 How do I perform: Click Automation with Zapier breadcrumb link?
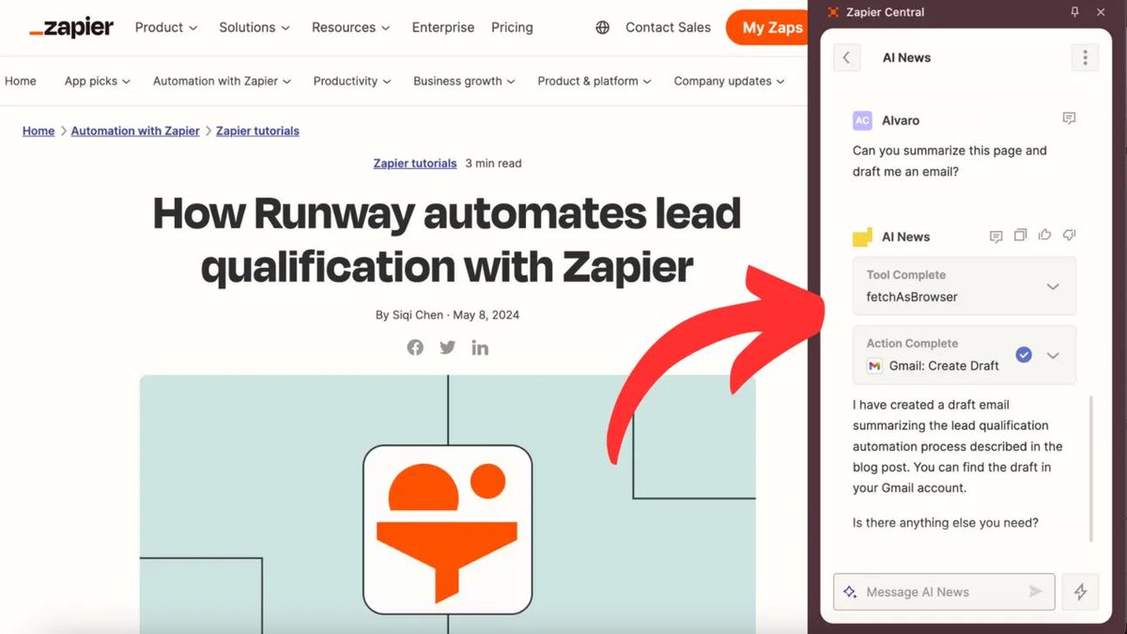click(x=135, y=131)
